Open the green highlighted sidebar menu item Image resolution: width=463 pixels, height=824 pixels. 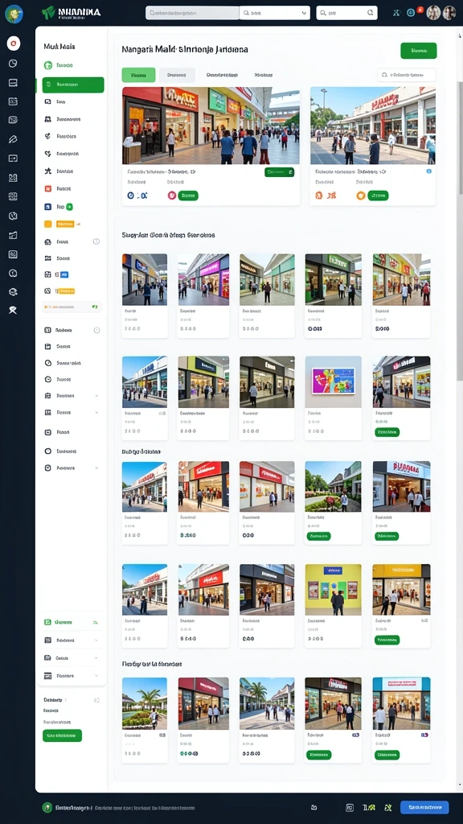(73, 84)
